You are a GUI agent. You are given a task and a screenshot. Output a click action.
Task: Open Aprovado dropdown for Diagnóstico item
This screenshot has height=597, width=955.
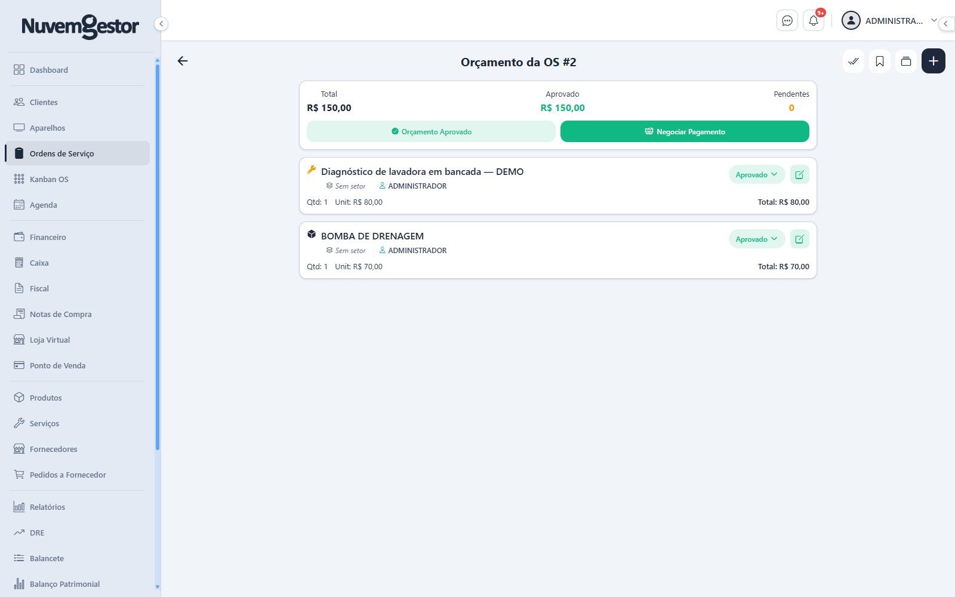tap(756, 174)
